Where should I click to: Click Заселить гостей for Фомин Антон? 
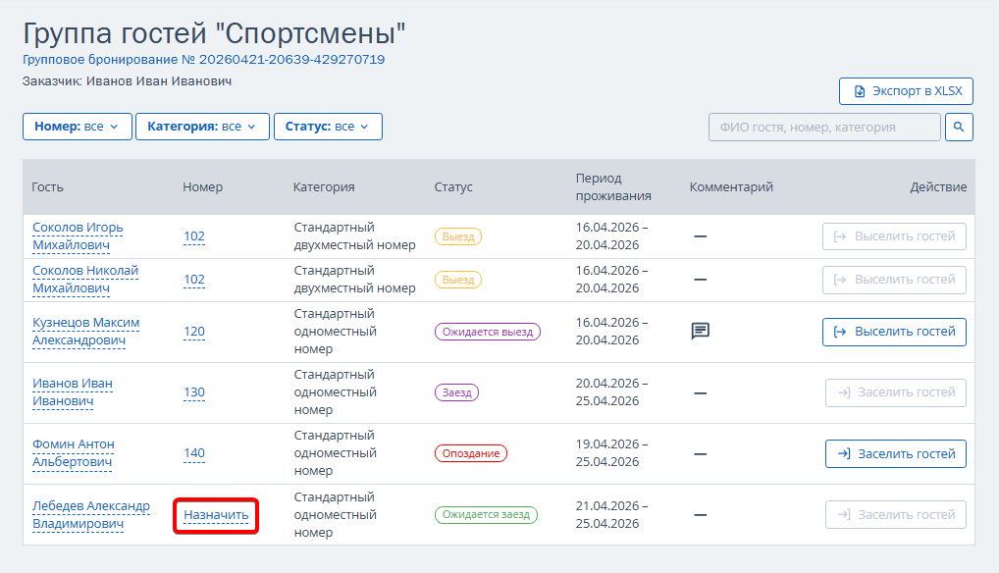[895, 454]
